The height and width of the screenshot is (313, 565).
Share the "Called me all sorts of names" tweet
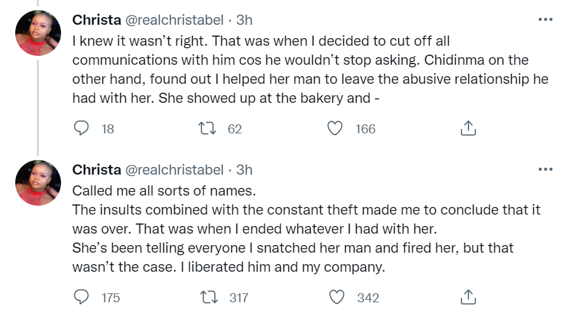467,297
